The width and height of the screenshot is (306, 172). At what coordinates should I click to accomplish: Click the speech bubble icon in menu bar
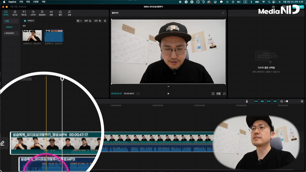221,2
